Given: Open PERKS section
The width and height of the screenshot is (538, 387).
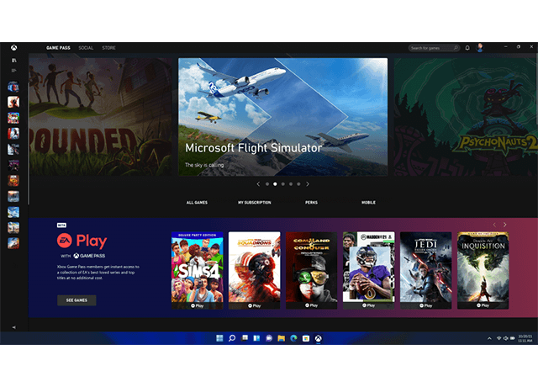Looking at the screenshot, I should point(312,203).
